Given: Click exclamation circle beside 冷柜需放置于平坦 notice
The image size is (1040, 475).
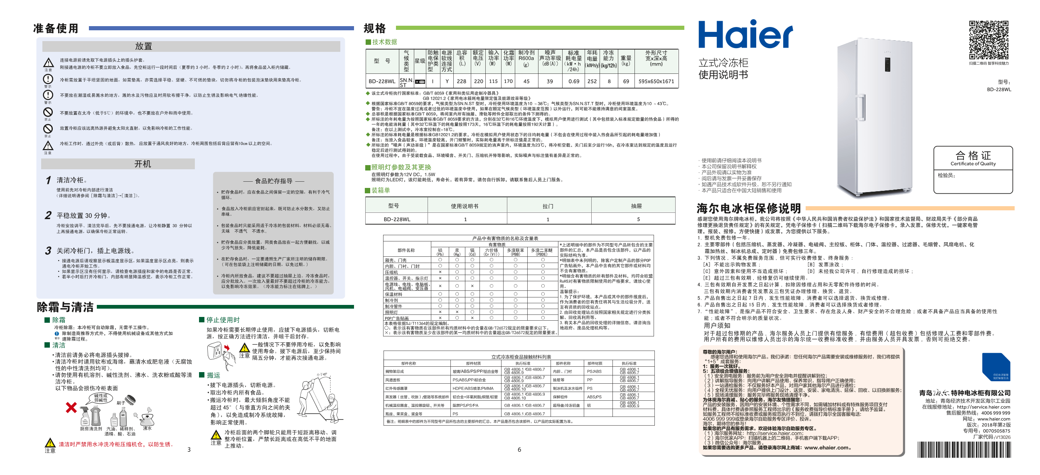Looking at the screenshot, I should [x=48, y=79].
